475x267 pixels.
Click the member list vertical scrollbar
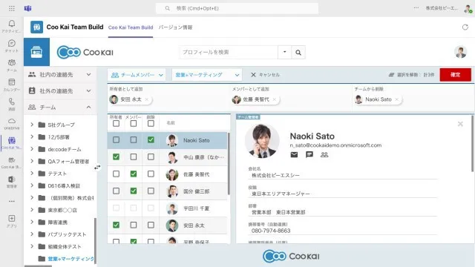tap(229, 163)
